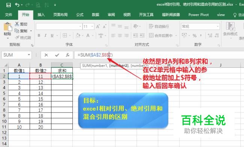244x147 pixels.
Task: Toggle Italic formatting button
Action: coord(45,36)
